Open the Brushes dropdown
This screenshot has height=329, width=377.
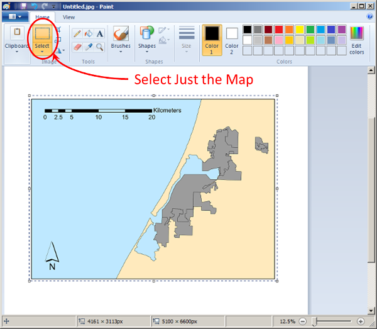tap(121, 52)
